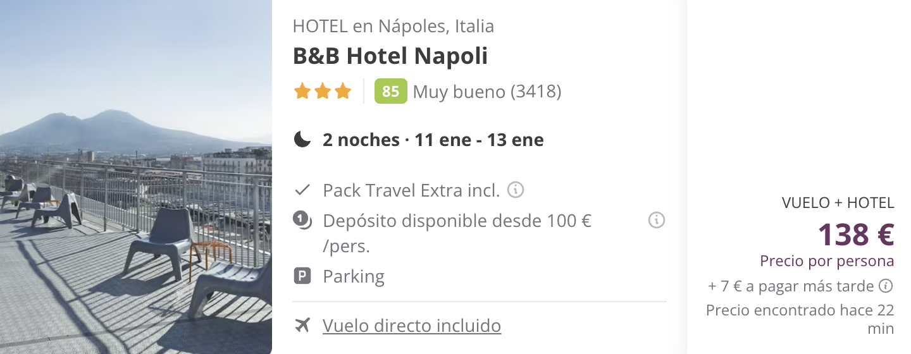Click the 138 € price
This screenshot has width=911, height=354.
click(856, 235)
